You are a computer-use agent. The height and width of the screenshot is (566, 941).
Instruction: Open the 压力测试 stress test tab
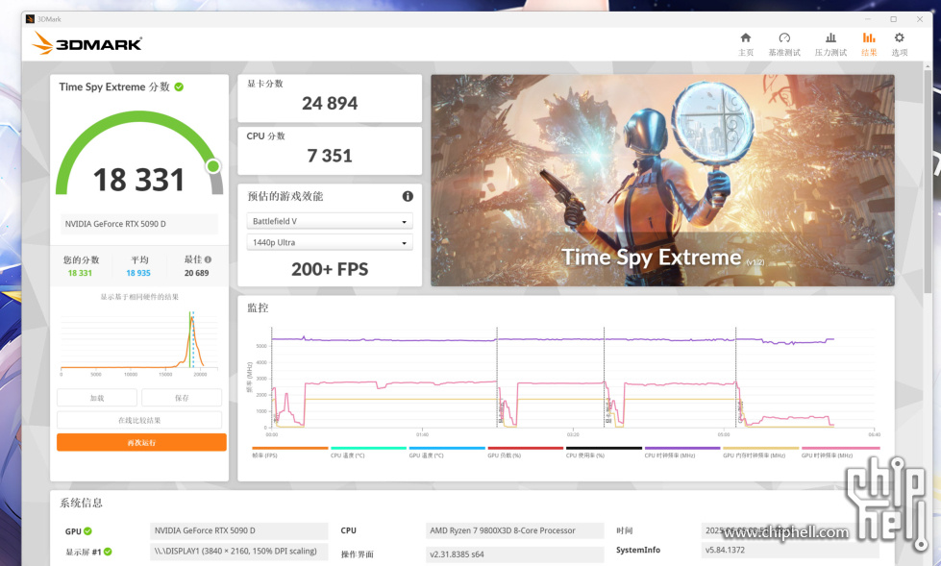[x=830, y=44]
